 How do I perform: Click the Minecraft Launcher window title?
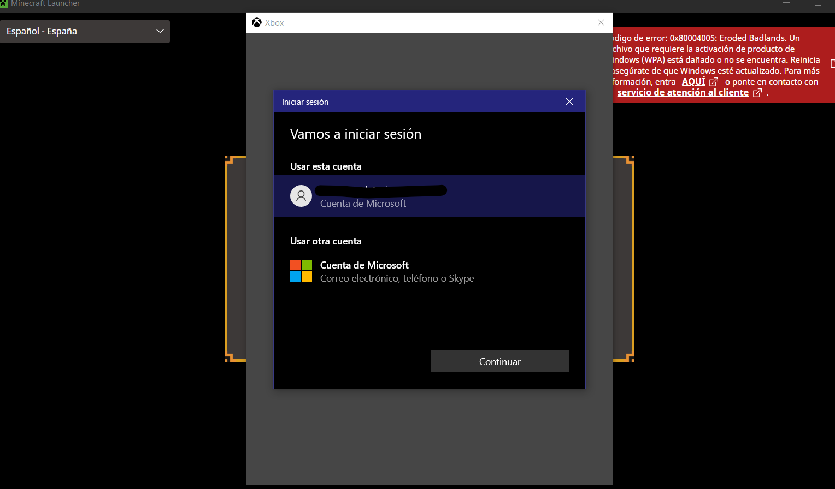[45, 4]
